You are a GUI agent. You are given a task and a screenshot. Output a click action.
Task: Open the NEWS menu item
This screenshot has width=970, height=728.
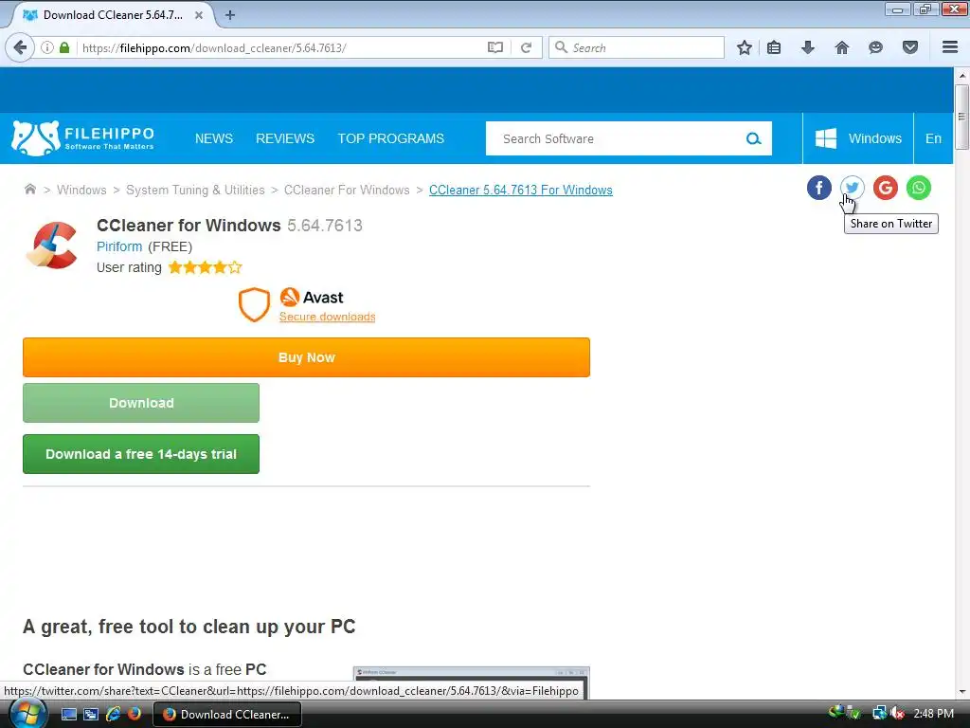tap(214, 138)
